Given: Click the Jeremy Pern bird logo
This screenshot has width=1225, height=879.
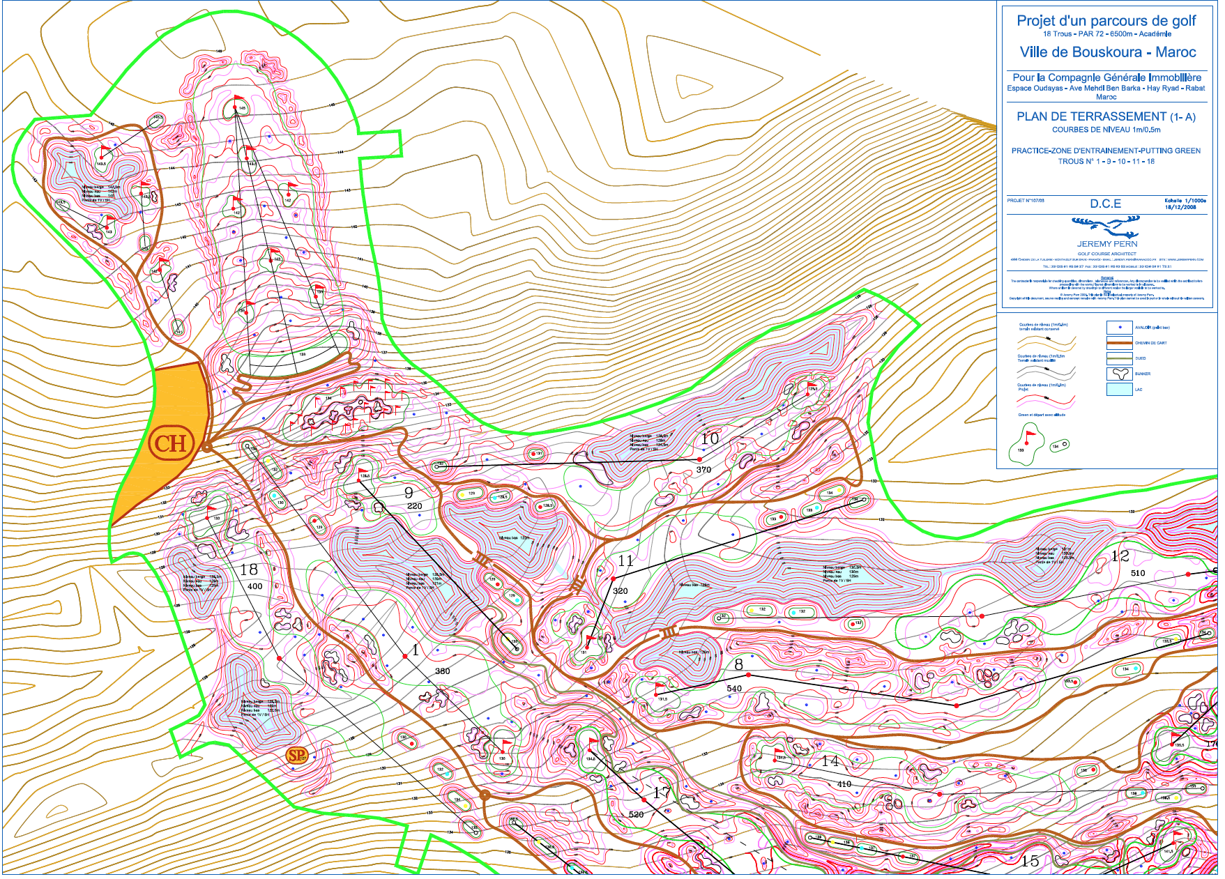Looking at the screenshot, I should [1106, 227].
